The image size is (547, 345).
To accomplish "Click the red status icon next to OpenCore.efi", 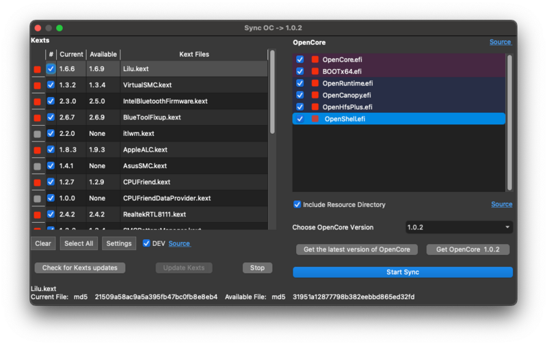I will (x=315, y=59).
